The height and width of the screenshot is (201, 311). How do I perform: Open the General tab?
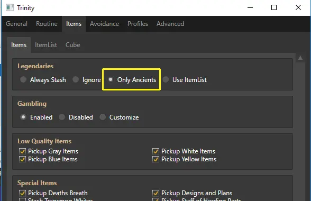pyautogui.click(x=17, y=24)
